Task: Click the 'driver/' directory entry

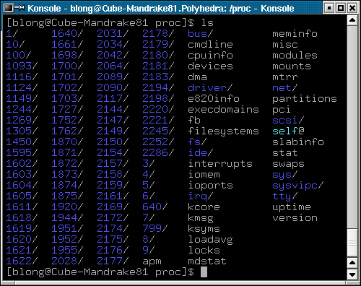Action: coord(210,87)
